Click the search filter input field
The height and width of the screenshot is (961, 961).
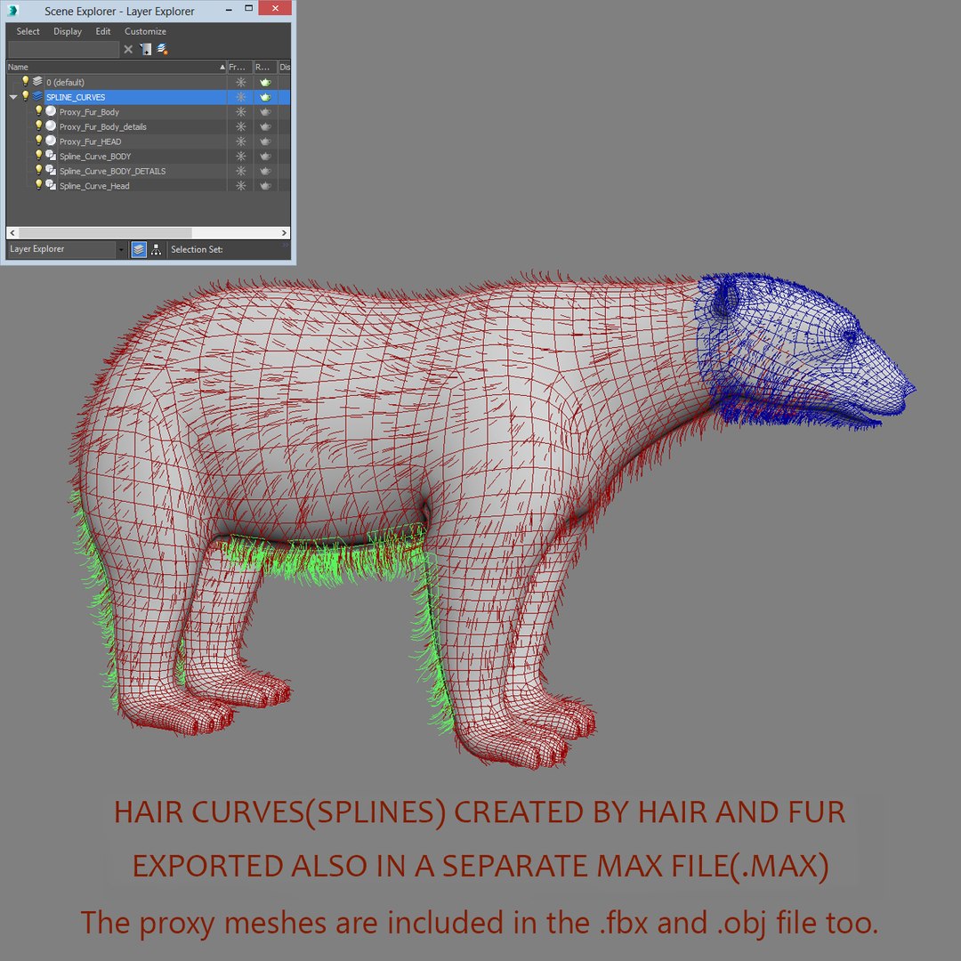63,49
